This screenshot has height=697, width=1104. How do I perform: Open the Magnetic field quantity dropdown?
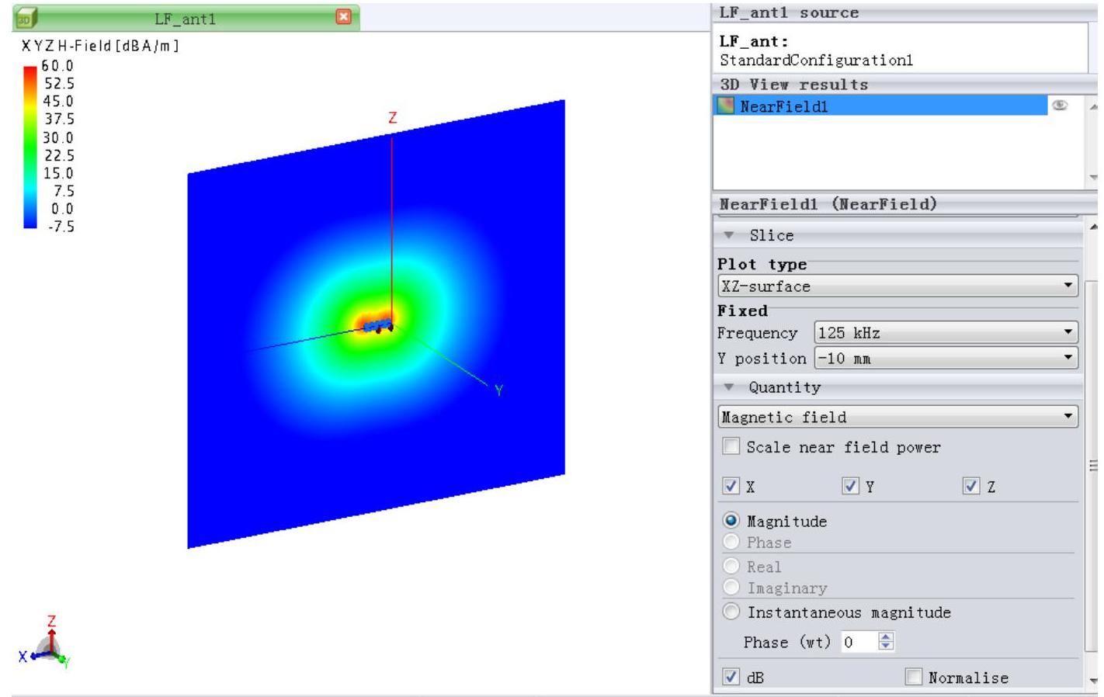pos(898,417)
